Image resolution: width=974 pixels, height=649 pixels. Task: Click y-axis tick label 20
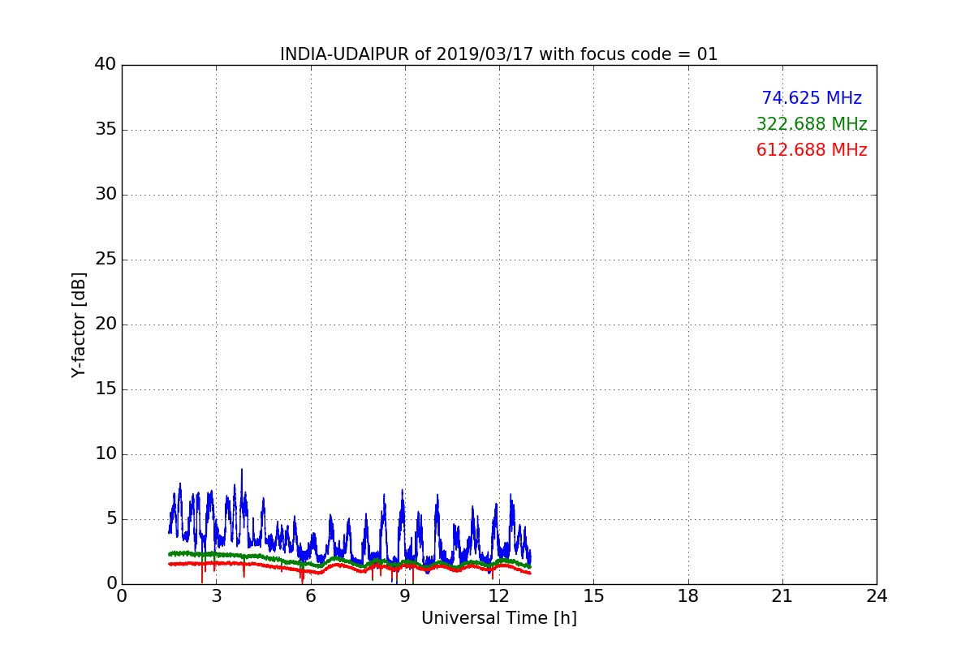[x=106, y=324]
